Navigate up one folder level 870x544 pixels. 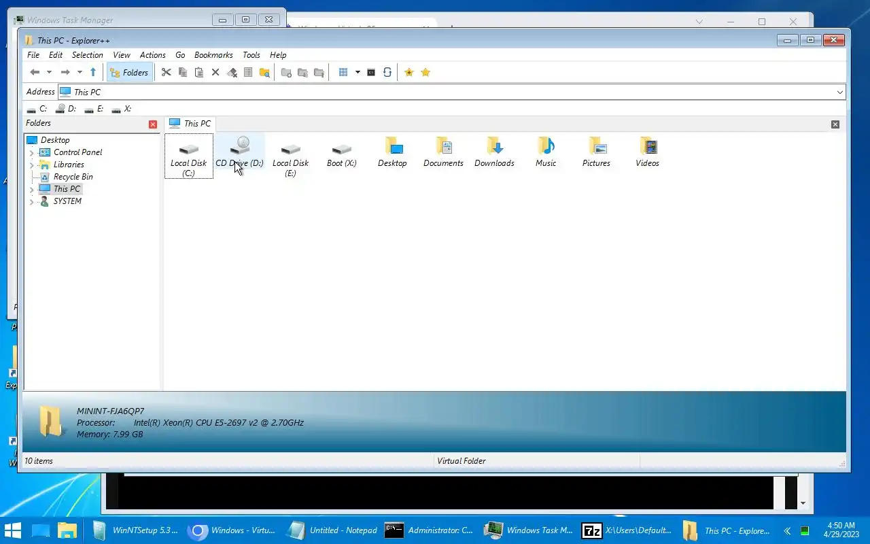93,72
